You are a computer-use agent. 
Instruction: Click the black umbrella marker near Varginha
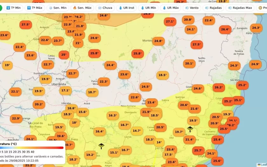(101, 146)
